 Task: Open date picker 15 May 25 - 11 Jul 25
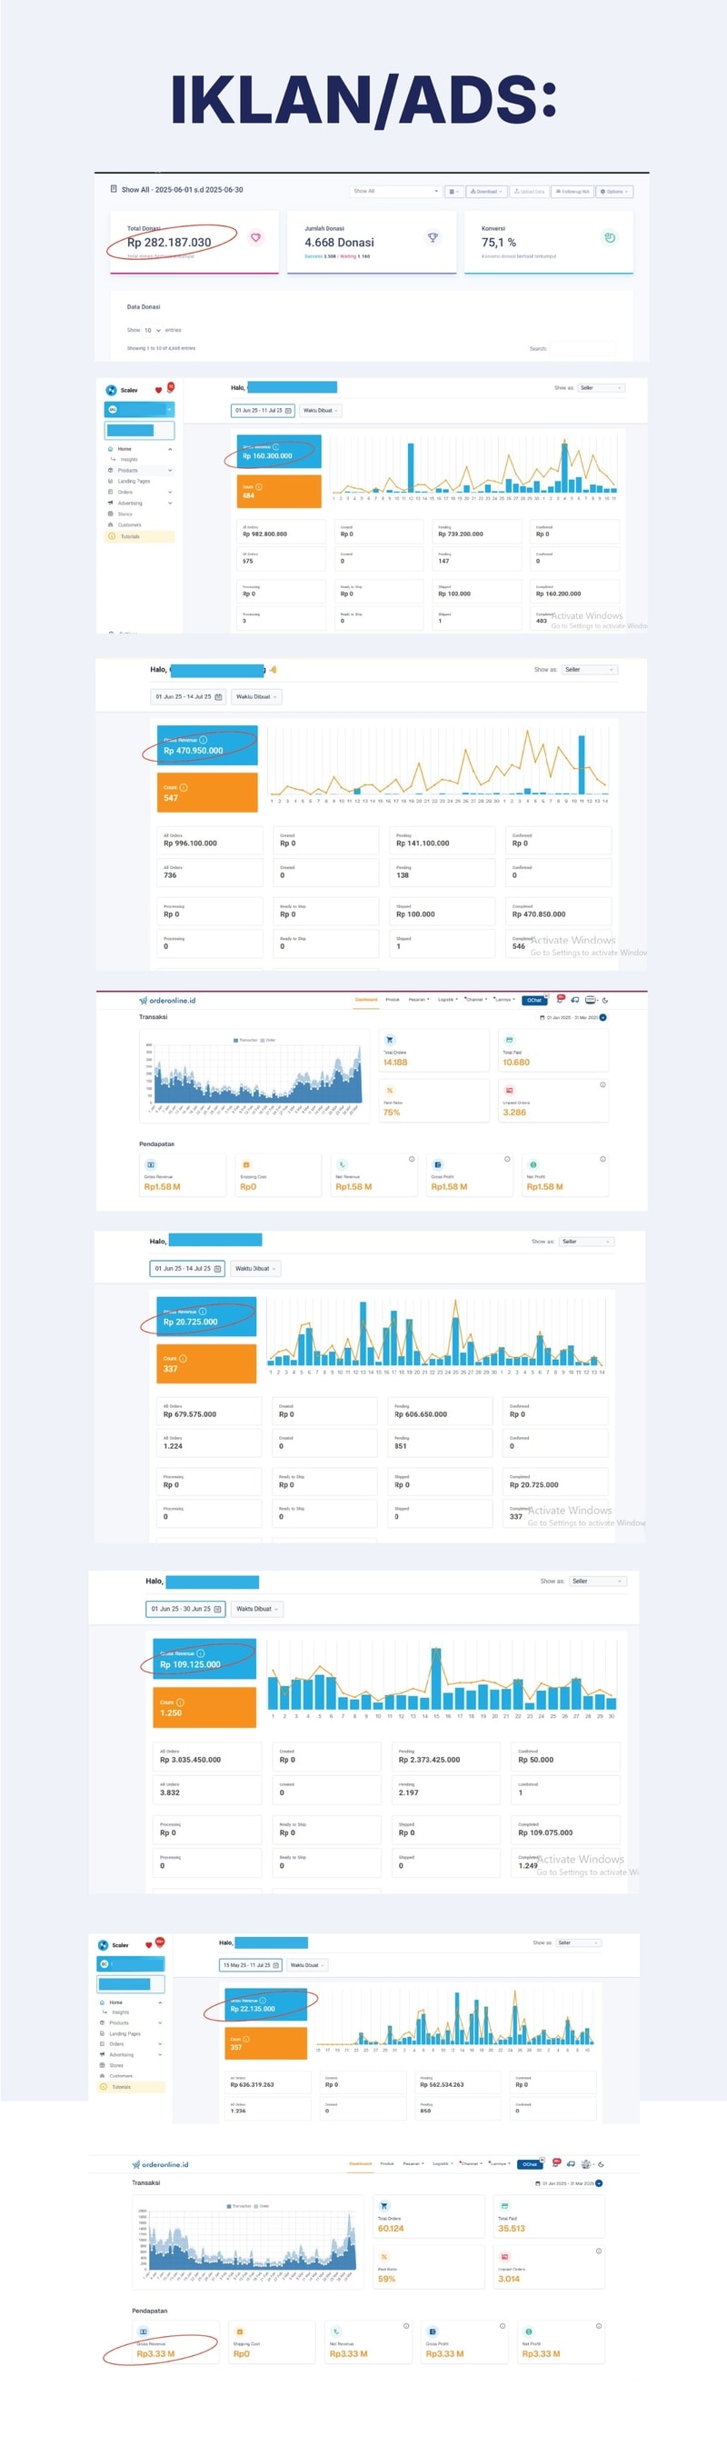pos(251,1964)
